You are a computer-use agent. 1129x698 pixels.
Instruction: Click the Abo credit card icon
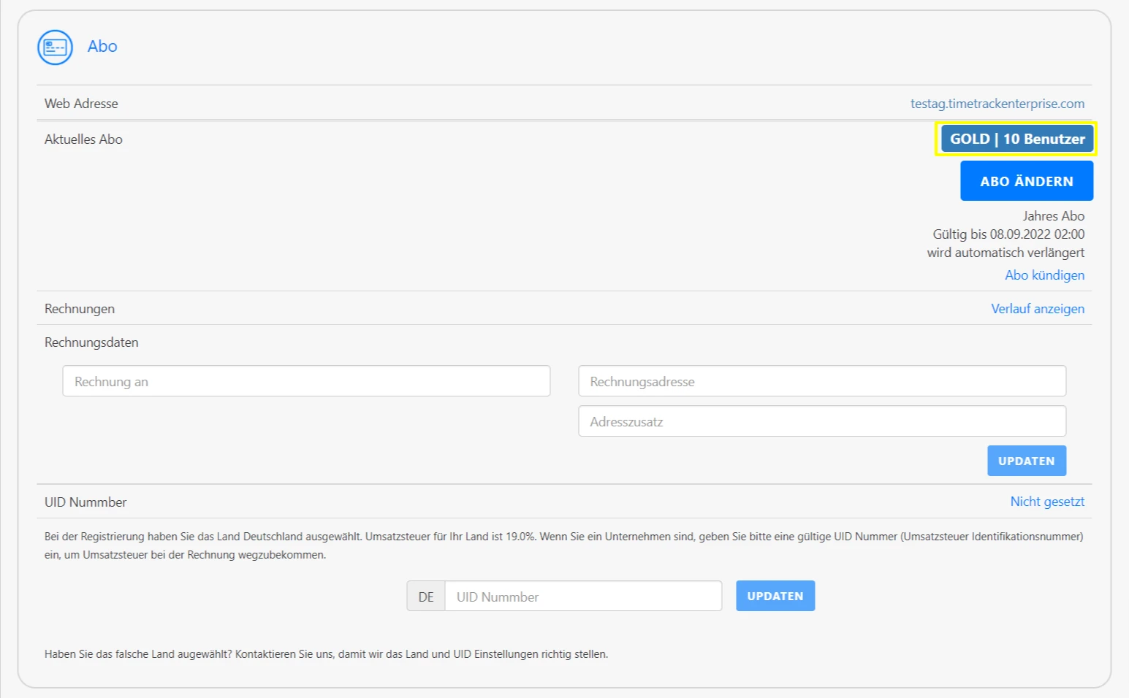coord(55,47)
